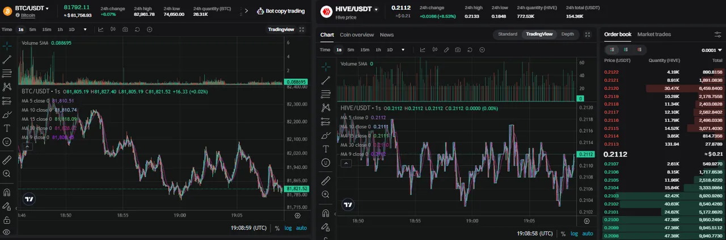Select ruler measure tool in BTC chart
This screenshot has width=726, height=240.
click(x=7, y=160)
